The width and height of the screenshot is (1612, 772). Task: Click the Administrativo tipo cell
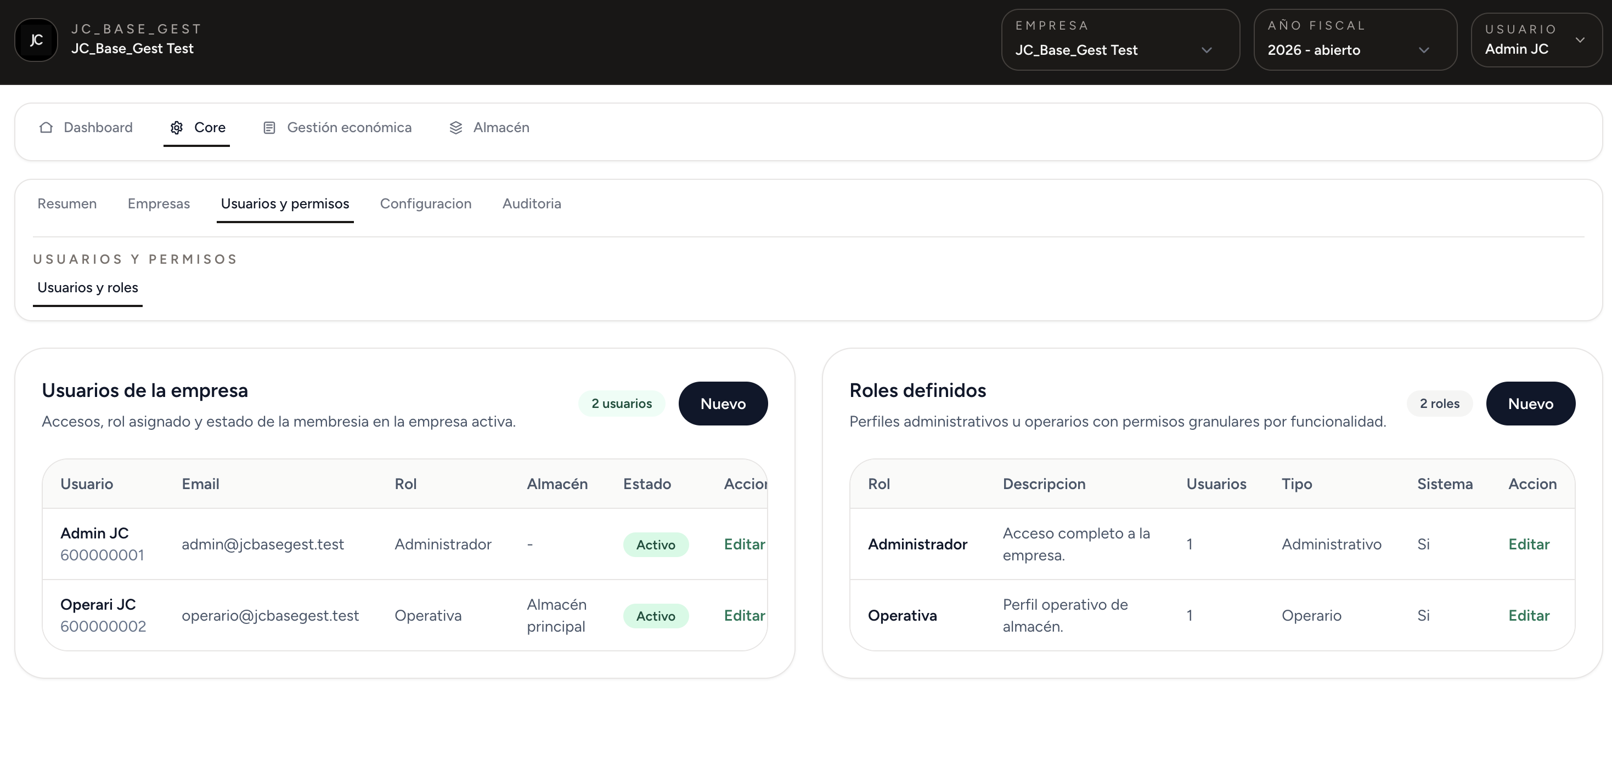(x=1332, y=544)
